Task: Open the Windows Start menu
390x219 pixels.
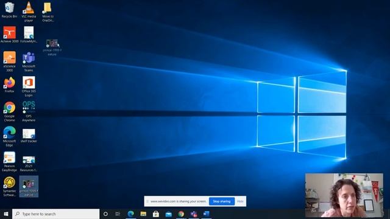Action: (x=6, y=214)
